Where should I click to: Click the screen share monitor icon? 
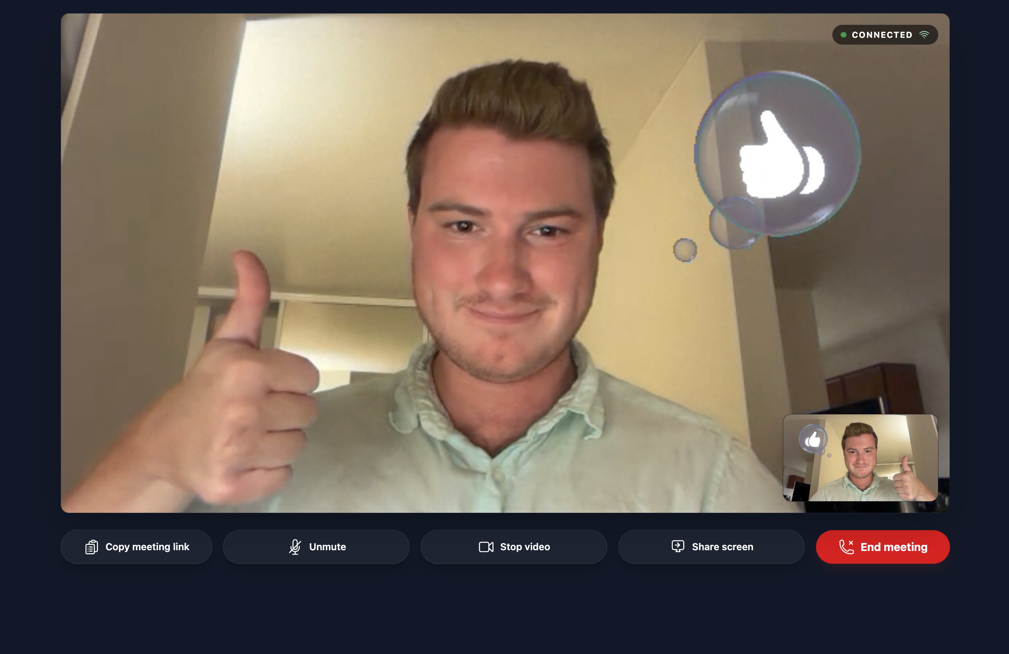tap(678, 546)
